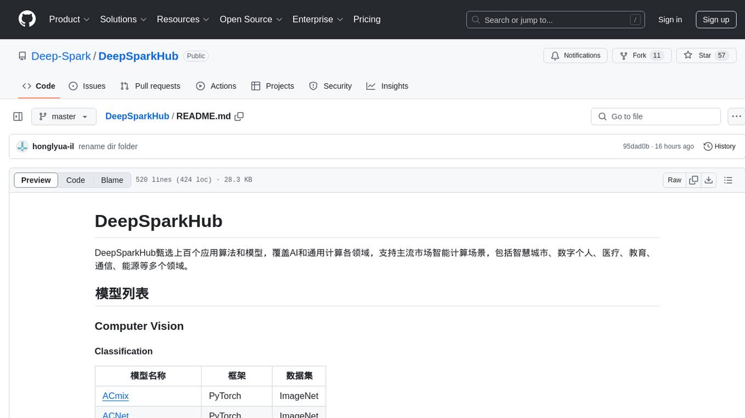
Task: Click honglyua-il avatar image
Action: 22,147
